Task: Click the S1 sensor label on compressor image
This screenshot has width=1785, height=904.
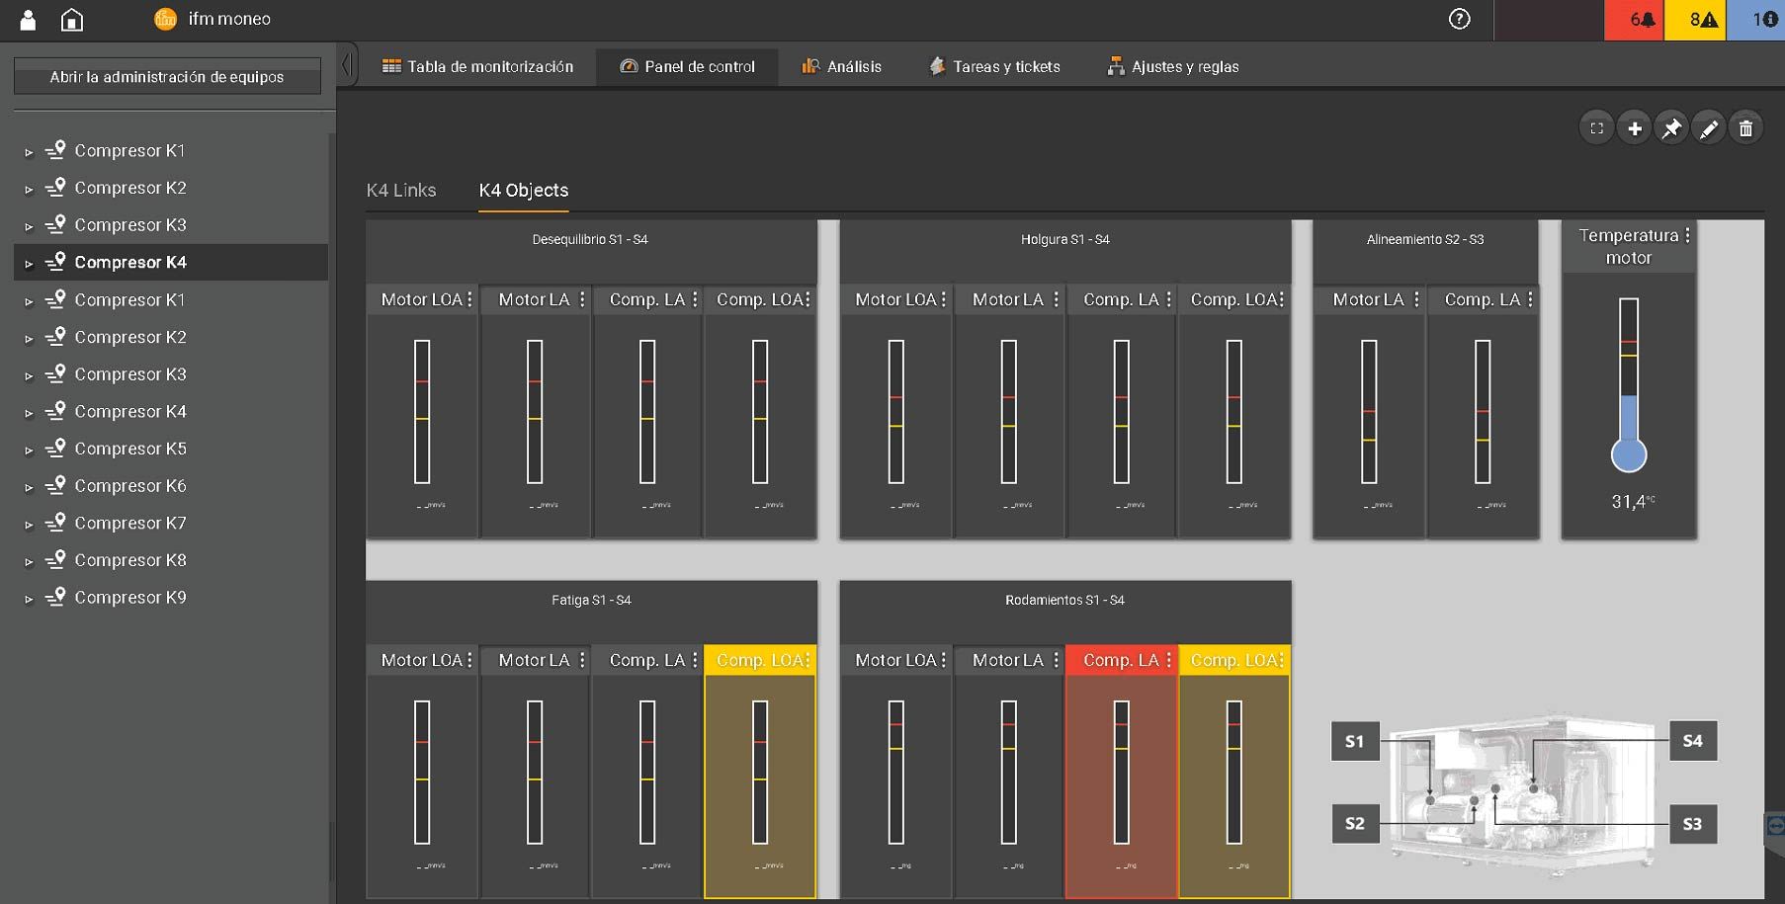Action: (1354, 741)
